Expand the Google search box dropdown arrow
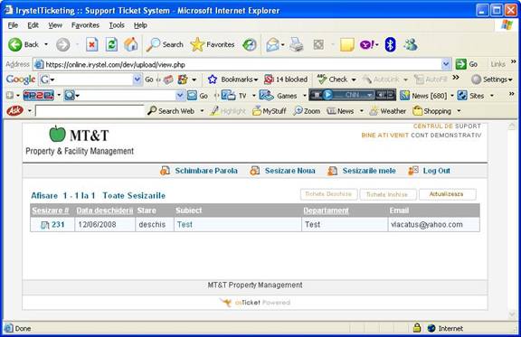 pos(137,80)
